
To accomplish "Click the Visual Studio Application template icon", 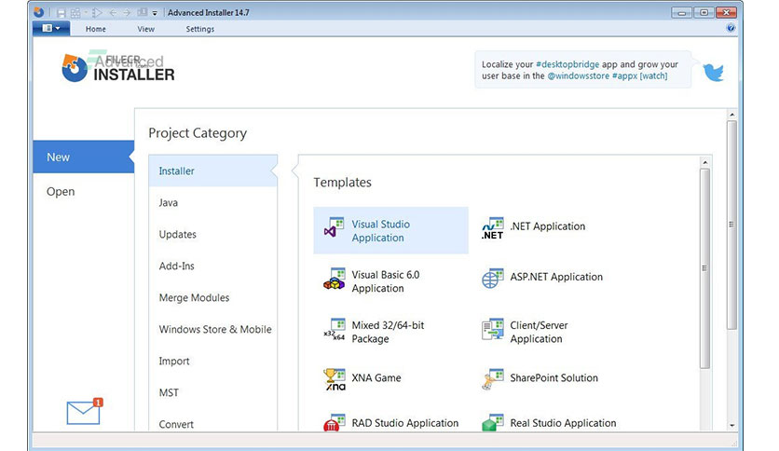I will click(x=334, y=227).
